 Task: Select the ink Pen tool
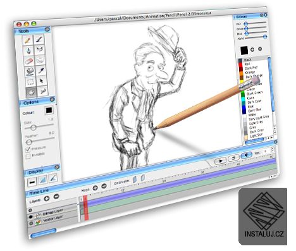click(x=28, y=51)
